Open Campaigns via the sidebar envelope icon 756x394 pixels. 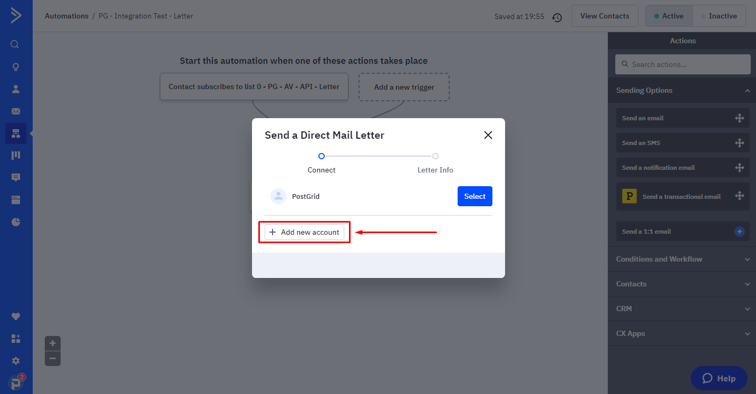(15, 111)
